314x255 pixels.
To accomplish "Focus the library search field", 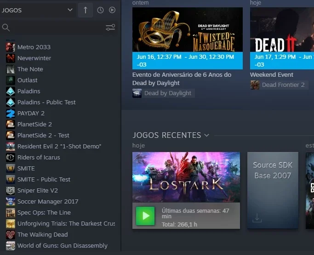I will click(x=57, y=28).
